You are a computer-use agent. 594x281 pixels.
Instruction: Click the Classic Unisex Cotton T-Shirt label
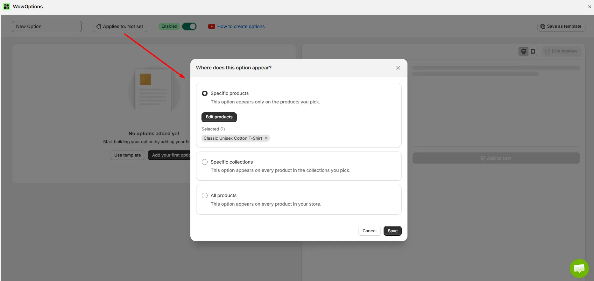coord(233,138)
